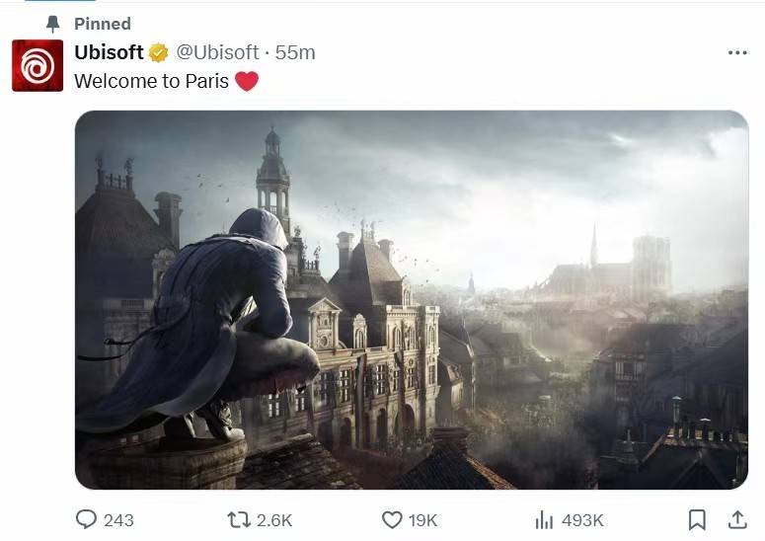Open the three-dot more options menu

pyautogui.click(x=736, y=52)
